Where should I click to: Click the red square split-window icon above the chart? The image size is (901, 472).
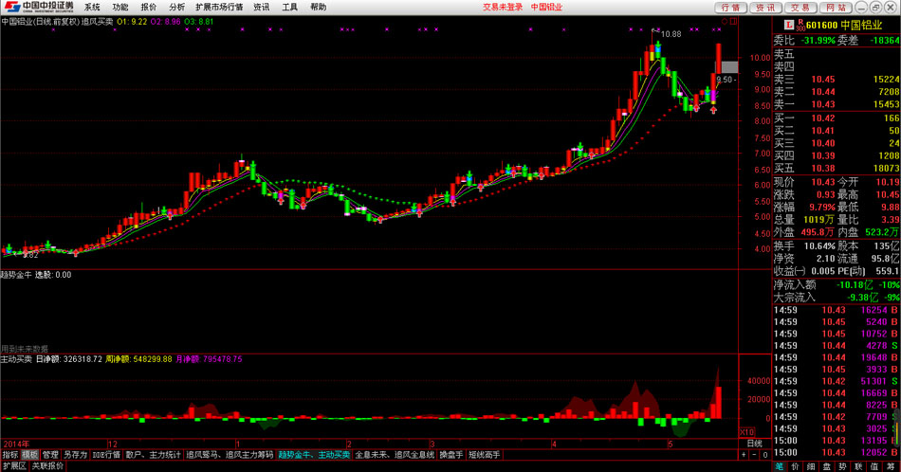pyautogui.click(x=734, y=21)
